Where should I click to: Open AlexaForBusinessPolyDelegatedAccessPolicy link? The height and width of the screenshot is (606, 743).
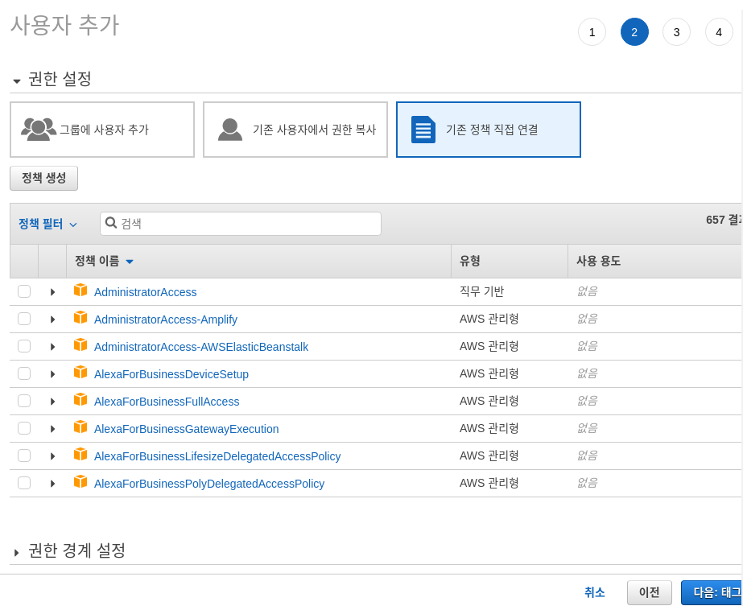coord(209,484)
